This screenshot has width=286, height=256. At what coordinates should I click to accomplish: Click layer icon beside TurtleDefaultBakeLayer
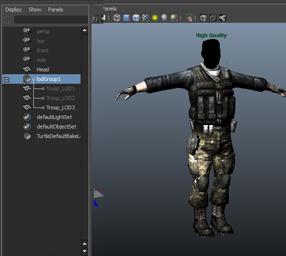27,136
